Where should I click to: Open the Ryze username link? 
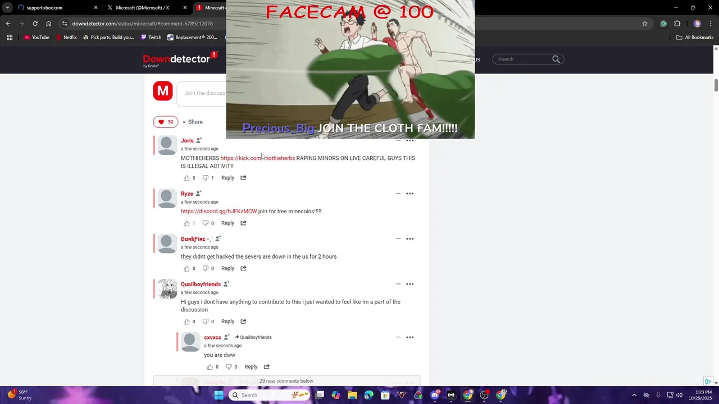tap(187, 194)
